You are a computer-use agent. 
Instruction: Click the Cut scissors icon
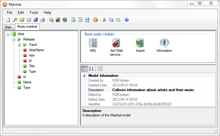[x=104, y=20]
